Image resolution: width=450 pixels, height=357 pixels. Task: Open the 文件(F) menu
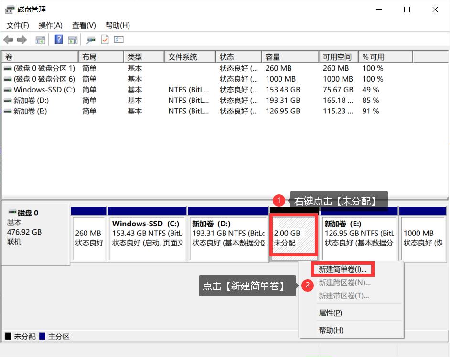click(17, 25)
